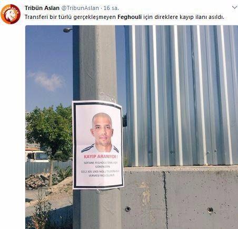Viewport: 238px width, 229px height.
Task: Open the attached tweet photo
Action: tap(132, 127)
